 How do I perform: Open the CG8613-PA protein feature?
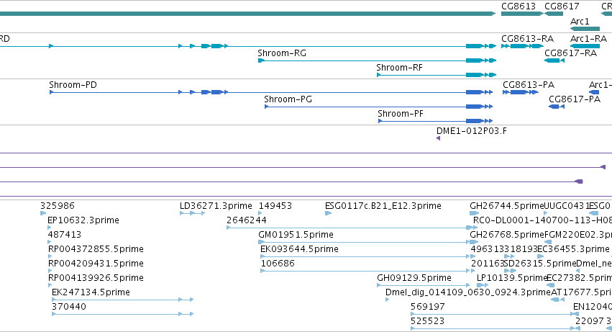(529, 85)
